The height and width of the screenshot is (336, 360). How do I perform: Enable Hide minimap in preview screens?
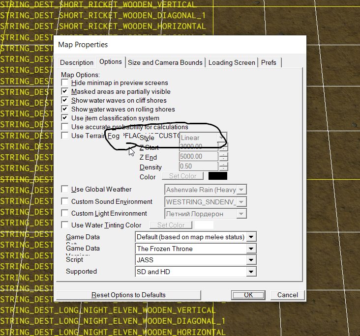(65, 83)
